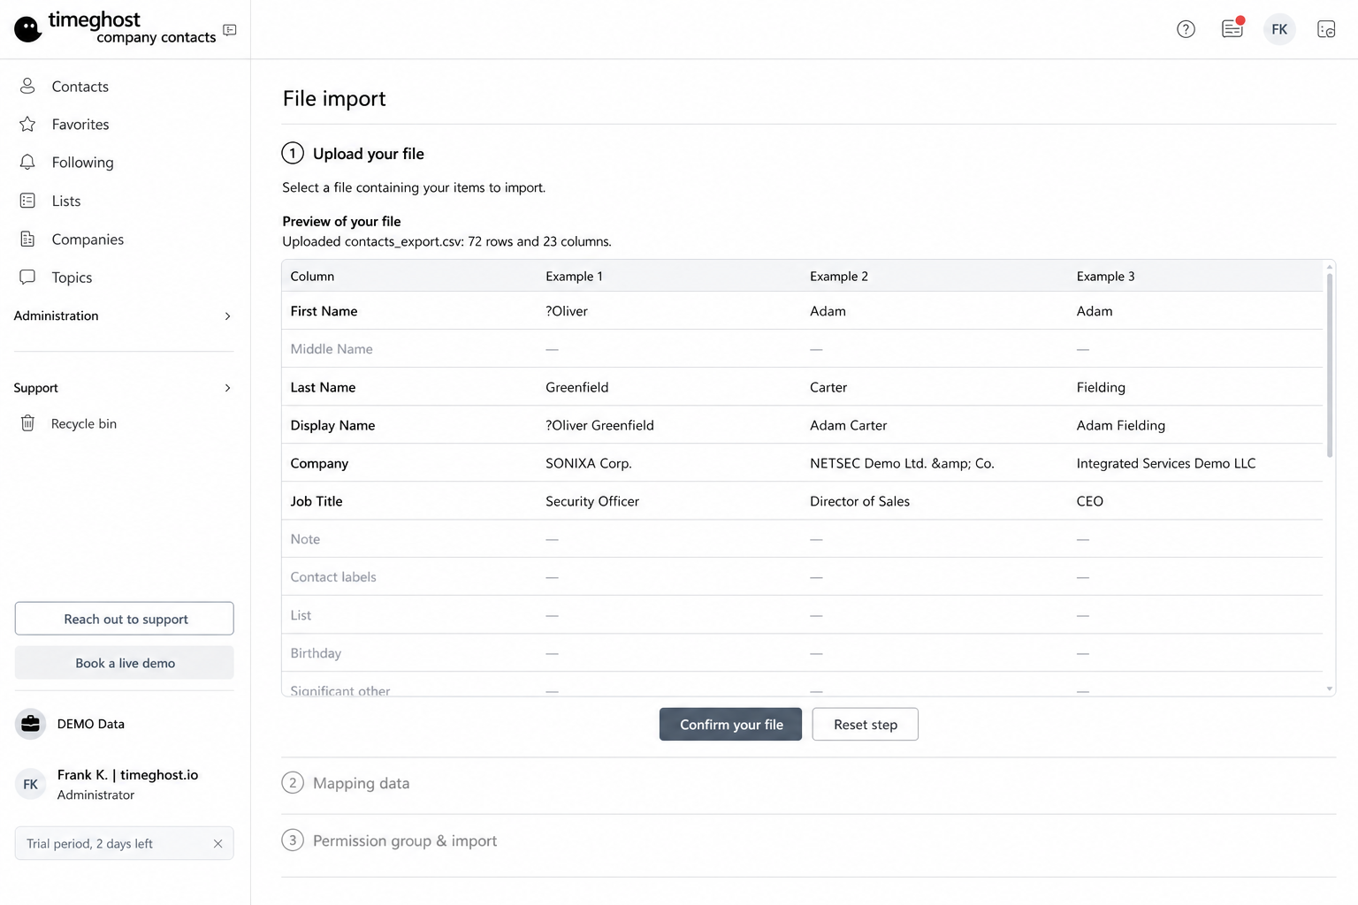Select the Note column row

click(x=802, y=539)
